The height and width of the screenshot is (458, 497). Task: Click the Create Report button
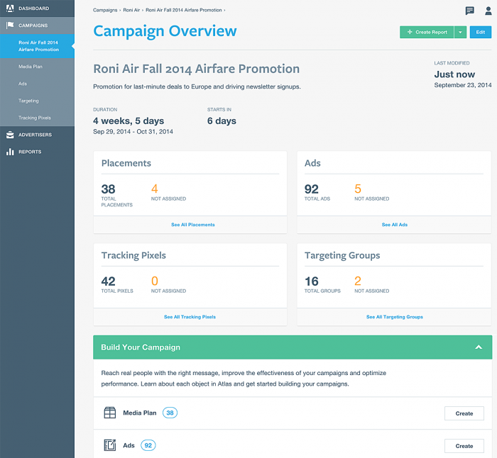tap(427, 32)
